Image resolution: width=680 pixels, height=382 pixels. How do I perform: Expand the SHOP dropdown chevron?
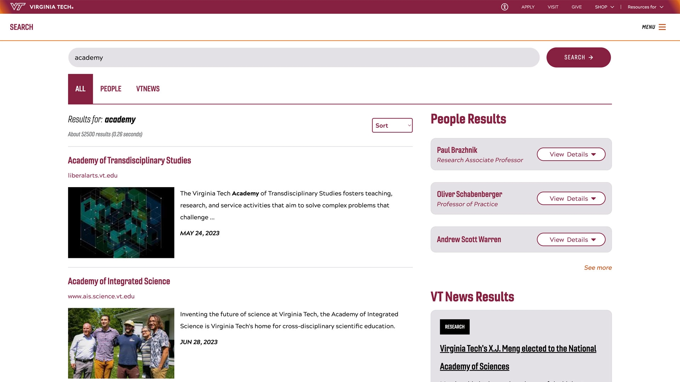612,7
